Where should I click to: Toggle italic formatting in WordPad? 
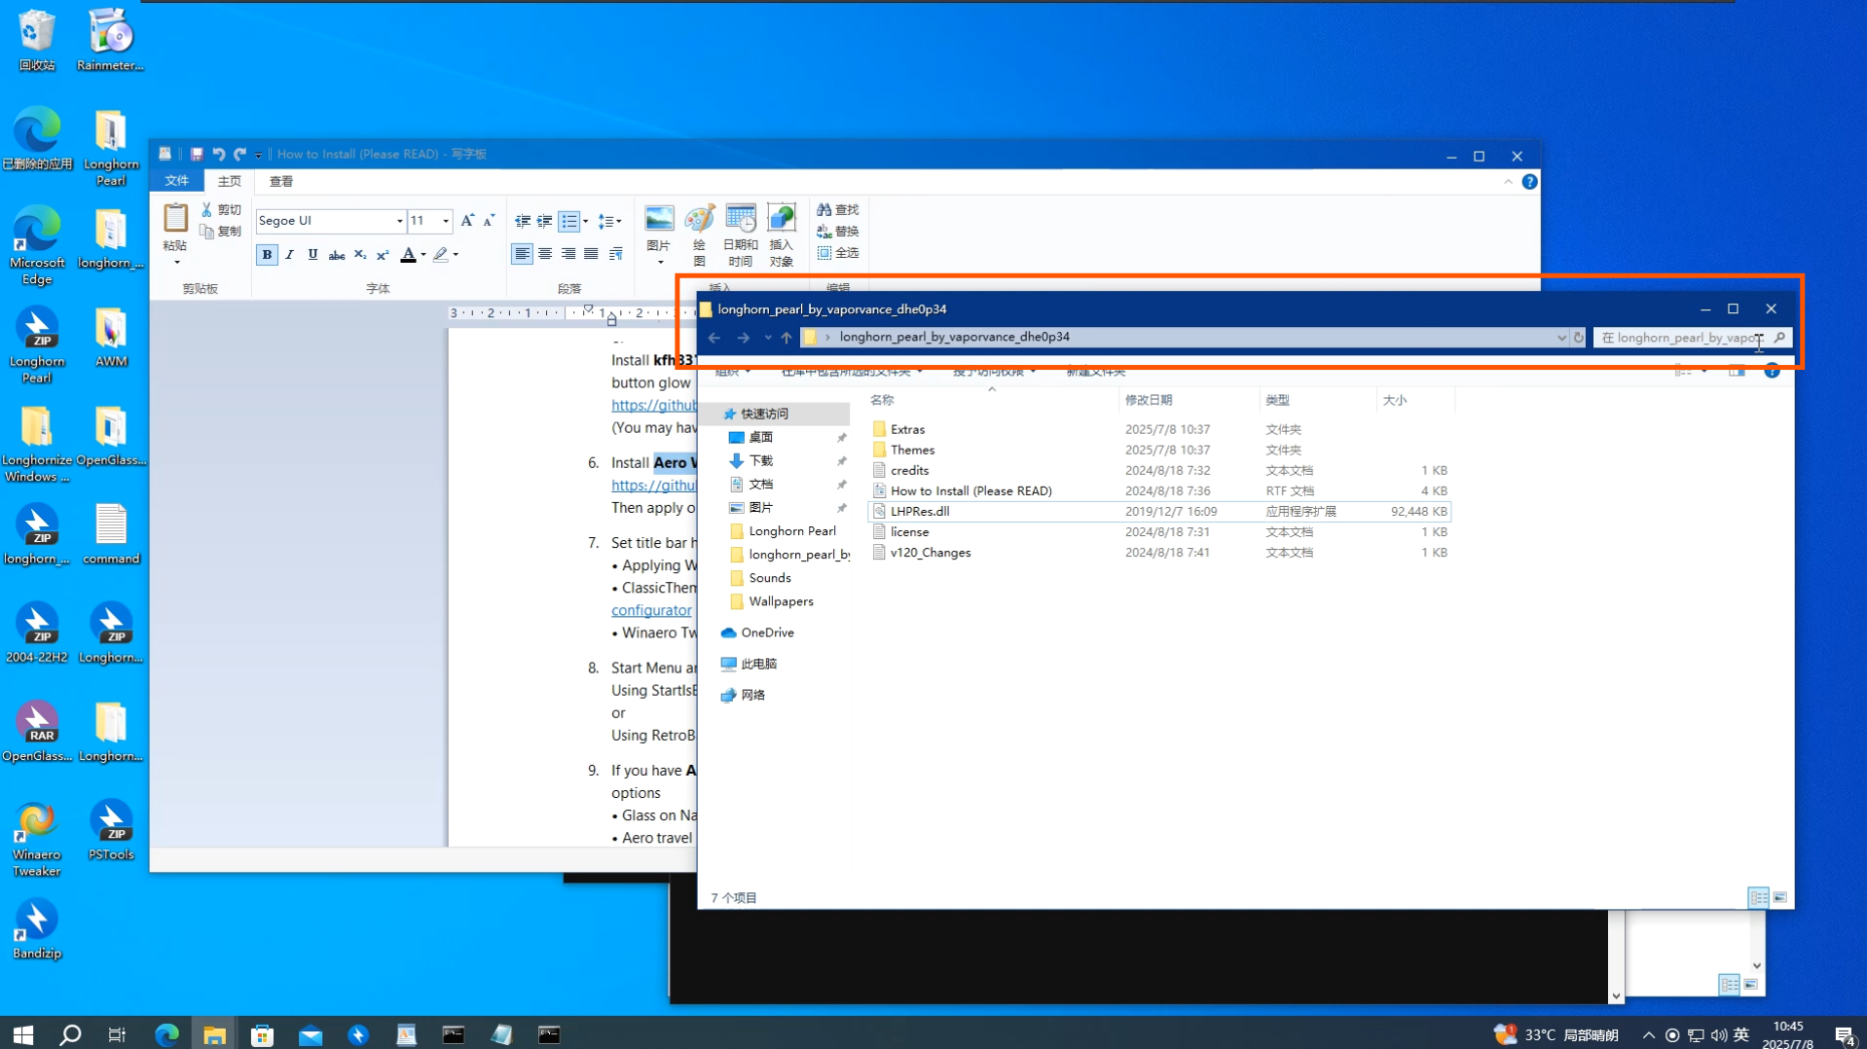coord(289,255)
